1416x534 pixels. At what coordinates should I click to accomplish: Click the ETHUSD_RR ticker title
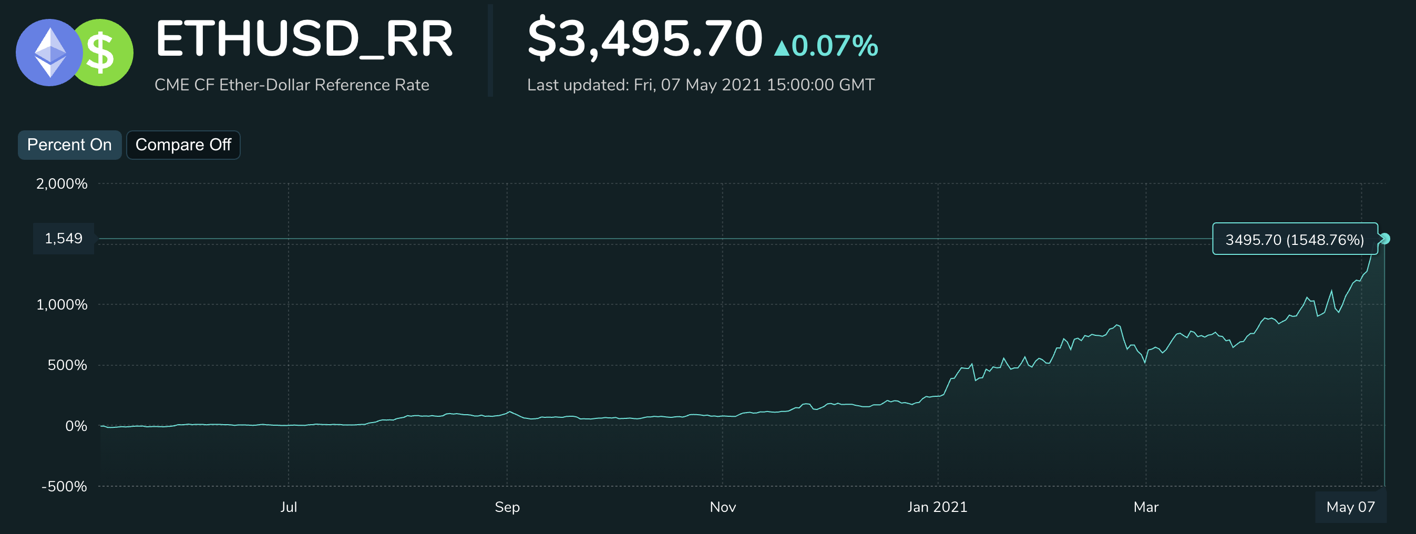click(x=304, y=38)
